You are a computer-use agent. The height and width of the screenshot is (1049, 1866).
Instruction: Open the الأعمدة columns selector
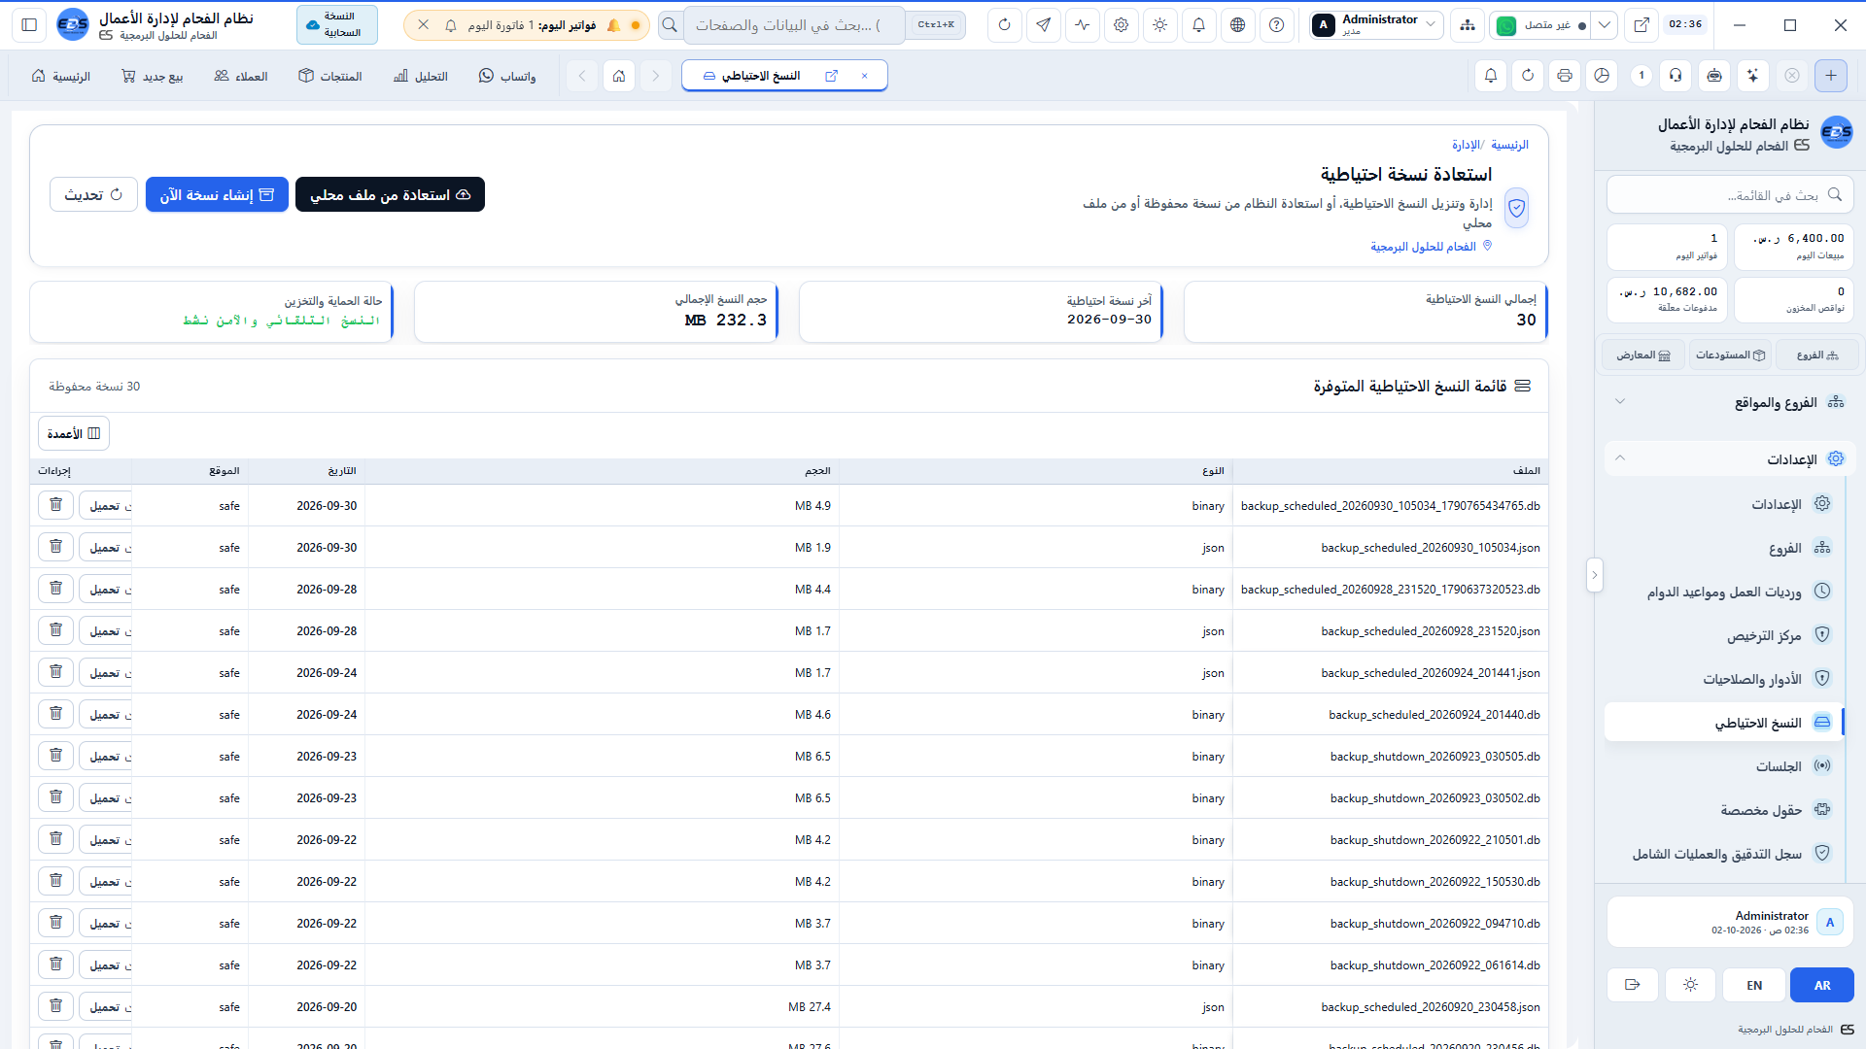[74, 433]
